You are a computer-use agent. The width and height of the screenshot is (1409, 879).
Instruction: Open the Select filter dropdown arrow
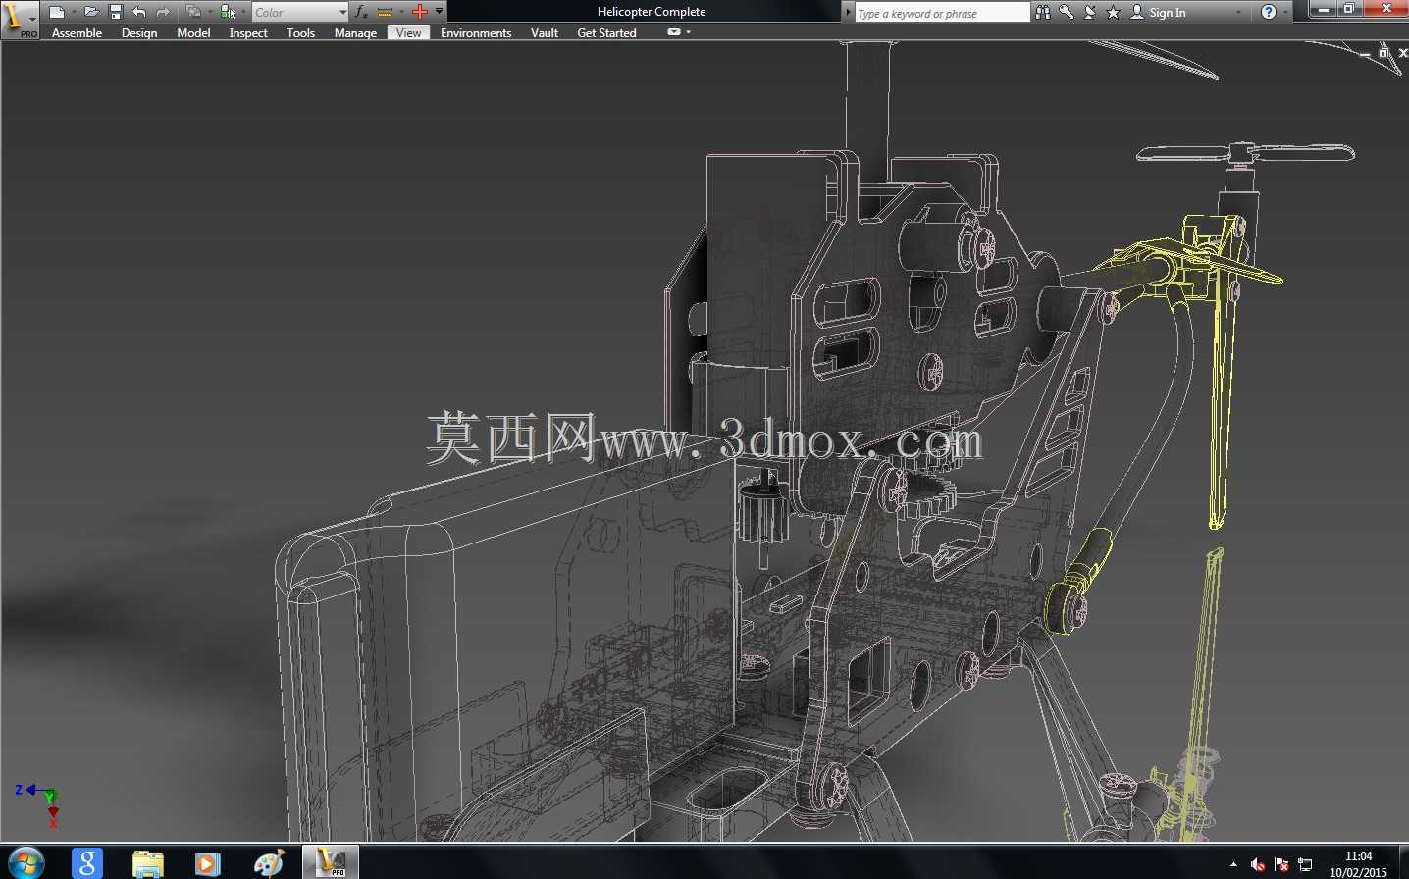coord(243,12)
